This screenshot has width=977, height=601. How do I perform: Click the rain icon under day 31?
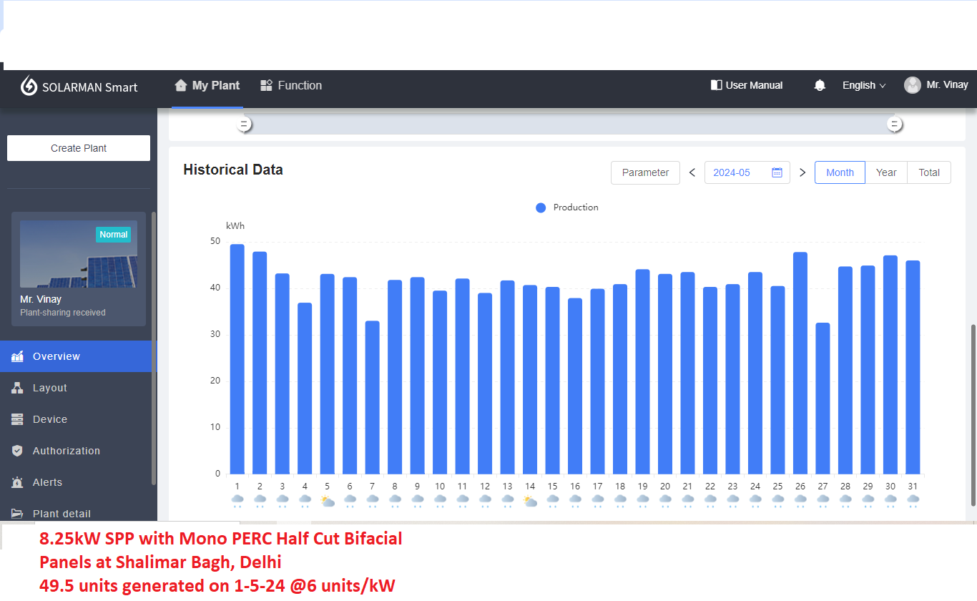point(913,501)
